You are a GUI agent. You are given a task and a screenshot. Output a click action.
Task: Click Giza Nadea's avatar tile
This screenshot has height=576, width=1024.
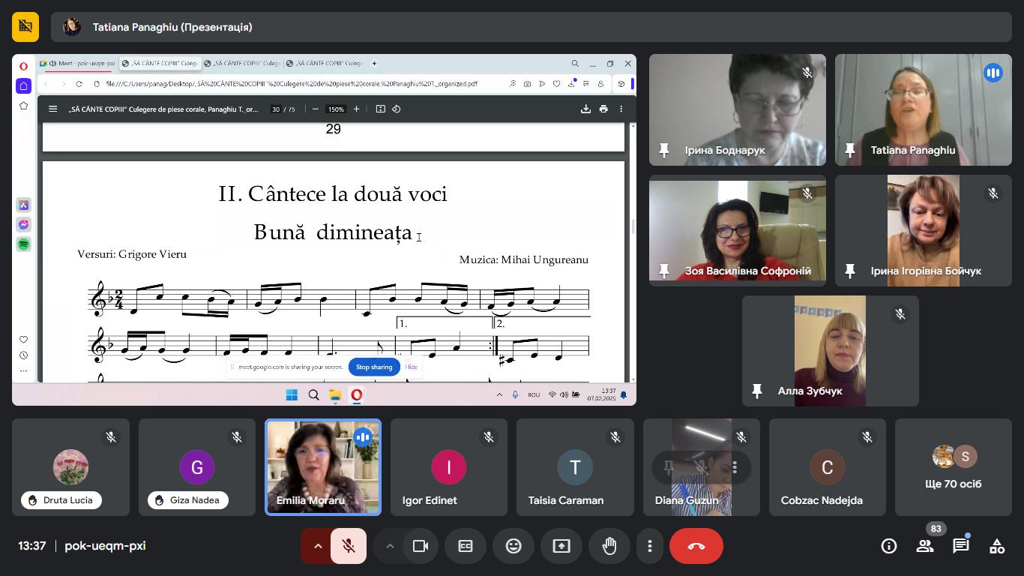pyautogui.click(x=197, y=467)
